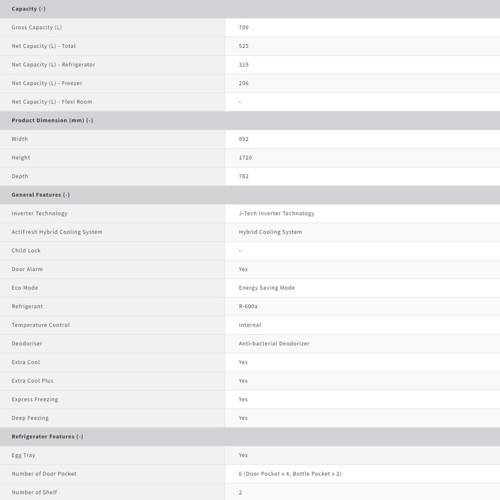Select the 525 net total capacity value
This screenshot has width=500, height=500.
(x=244, y=46)
